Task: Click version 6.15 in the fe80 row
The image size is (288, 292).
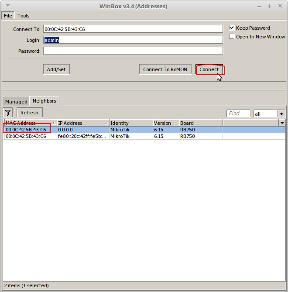Action: (x=158, y=136)
